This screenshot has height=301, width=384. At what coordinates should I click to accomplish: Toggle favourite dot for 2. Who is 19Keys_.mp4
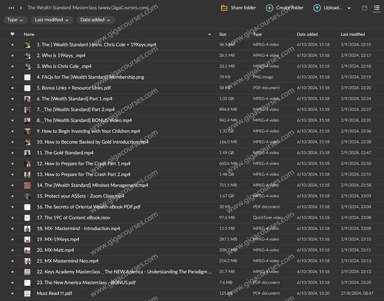coord(12,55)
